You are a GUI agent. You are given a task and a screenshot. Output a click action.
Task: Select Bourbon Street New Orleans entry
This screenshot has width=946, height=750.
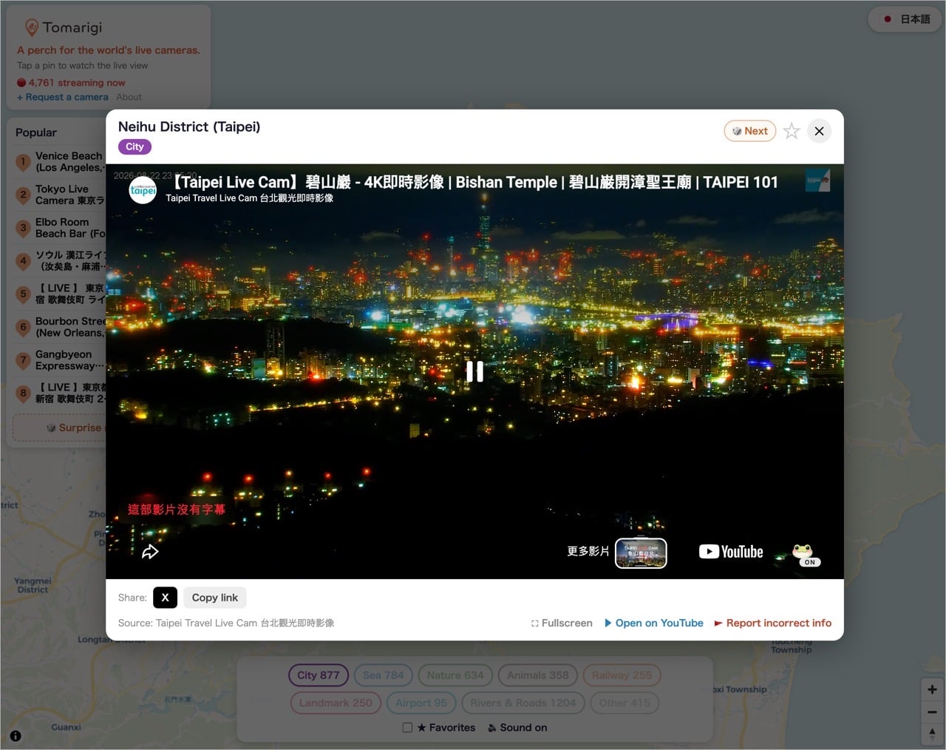(61, 327)
